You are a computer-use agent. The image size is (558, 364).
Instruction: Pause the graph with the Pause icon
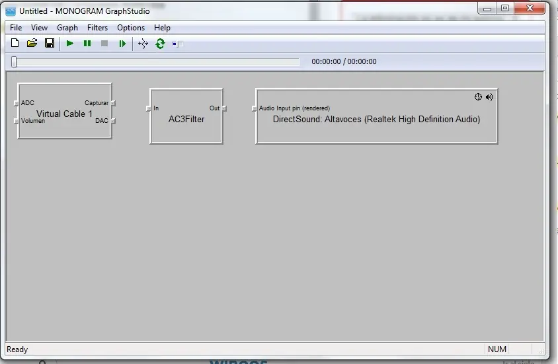[87, 44]
